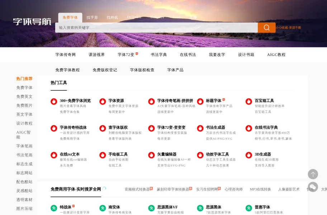This screenshot has height=215, width=327.
Task: Open 设计书籍 in top navigation
Action: [x=246, y=54]
